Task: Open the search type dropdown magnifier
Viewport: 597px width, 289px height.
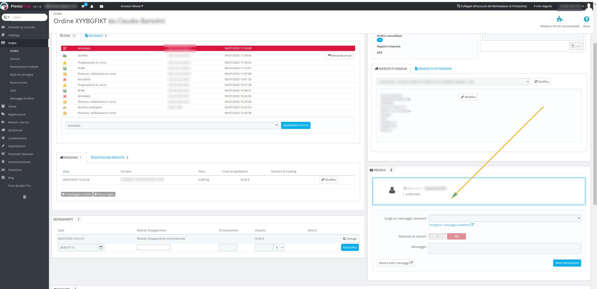Action: tap(7, 17)
